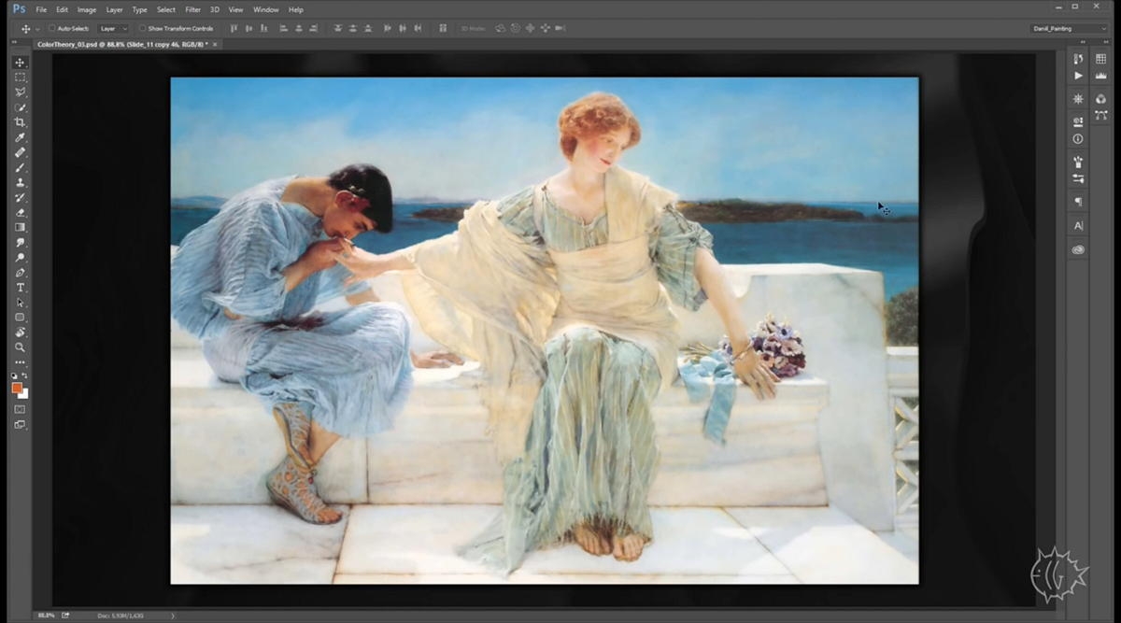Open the Image menu

87,9
